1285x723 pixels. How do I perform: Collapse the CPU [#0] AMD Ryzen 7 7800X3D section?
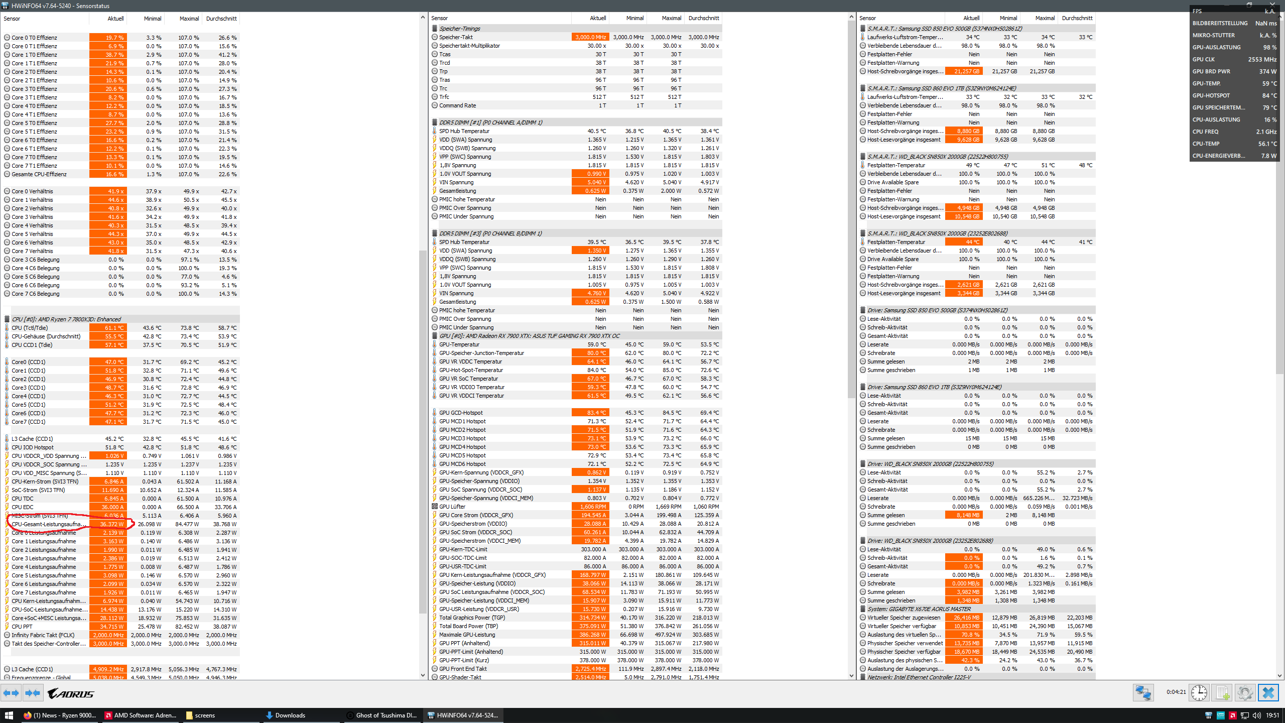pyautogui.click(x=66, y=319)
